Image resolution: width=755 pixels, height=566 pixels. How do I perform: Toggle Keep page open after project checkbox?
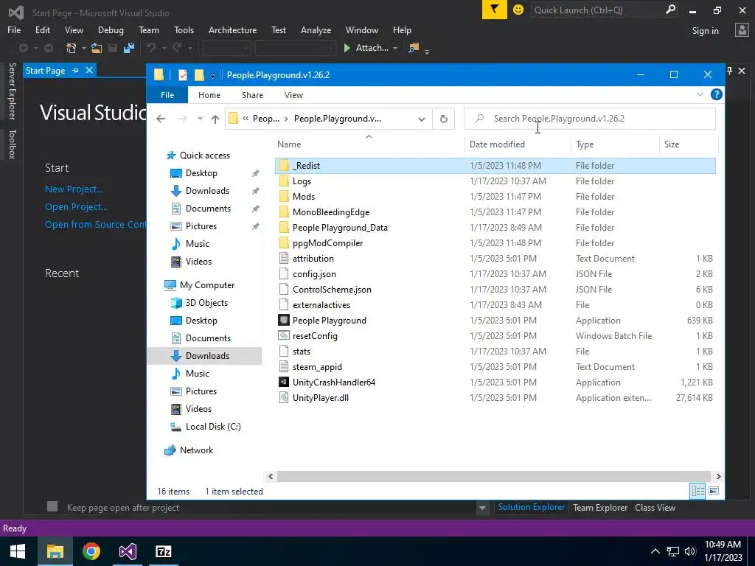tap(52, 506)
